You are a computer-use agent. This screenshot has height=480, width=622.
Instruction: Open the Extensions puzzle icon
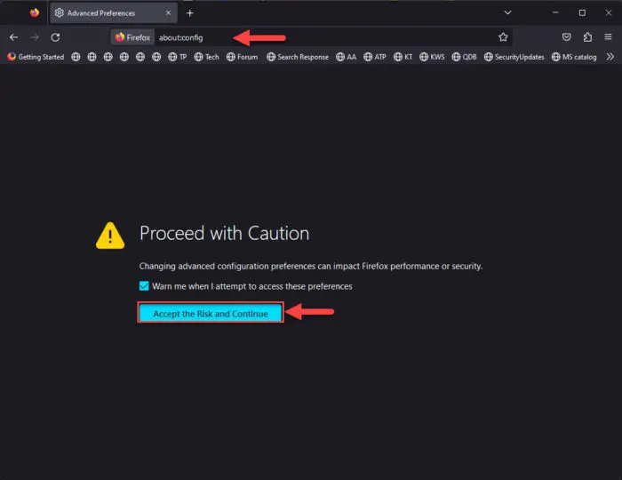[587, 37]
